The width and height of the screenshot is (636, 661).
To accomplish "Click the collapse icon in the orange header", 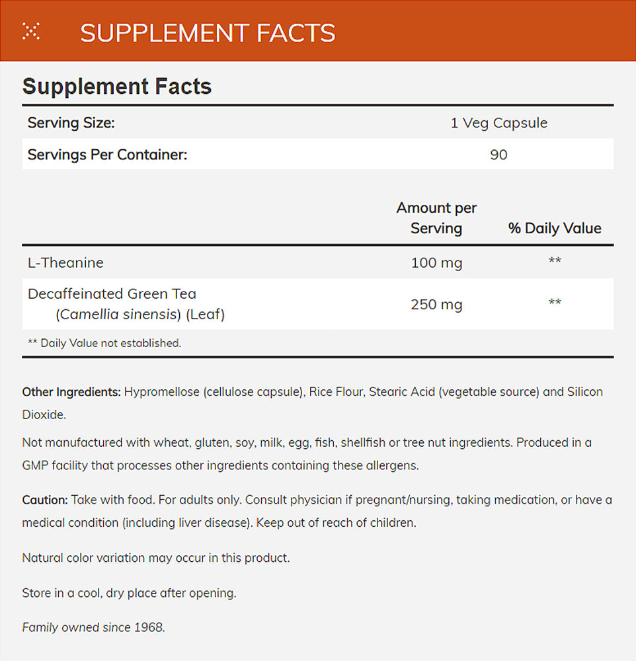I will coord(31,31).
